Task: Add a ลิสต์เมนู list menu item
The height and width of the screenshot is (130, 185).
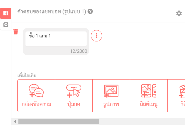Action: (x=149, y=96)
